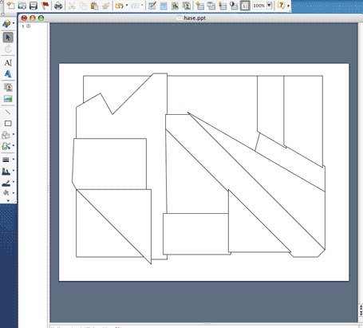This screenshot has width=363, height=328.
Task: Click the picture icon right of Insert Chart
Action: pyautogui.click(x=187, y=6)
